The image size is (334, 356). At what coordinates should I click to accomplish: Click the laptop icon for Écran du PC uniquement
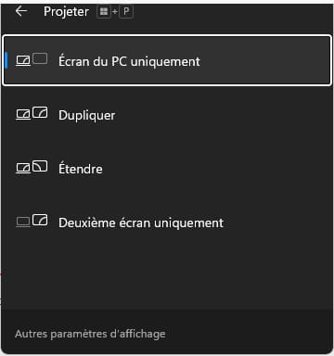pos(23,61)
